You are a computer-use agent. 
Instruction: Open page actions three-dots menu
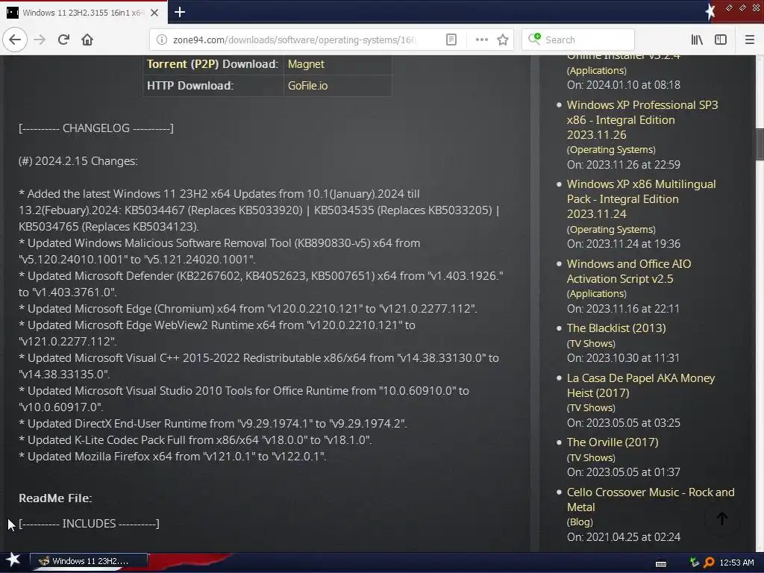pos(481,40)
